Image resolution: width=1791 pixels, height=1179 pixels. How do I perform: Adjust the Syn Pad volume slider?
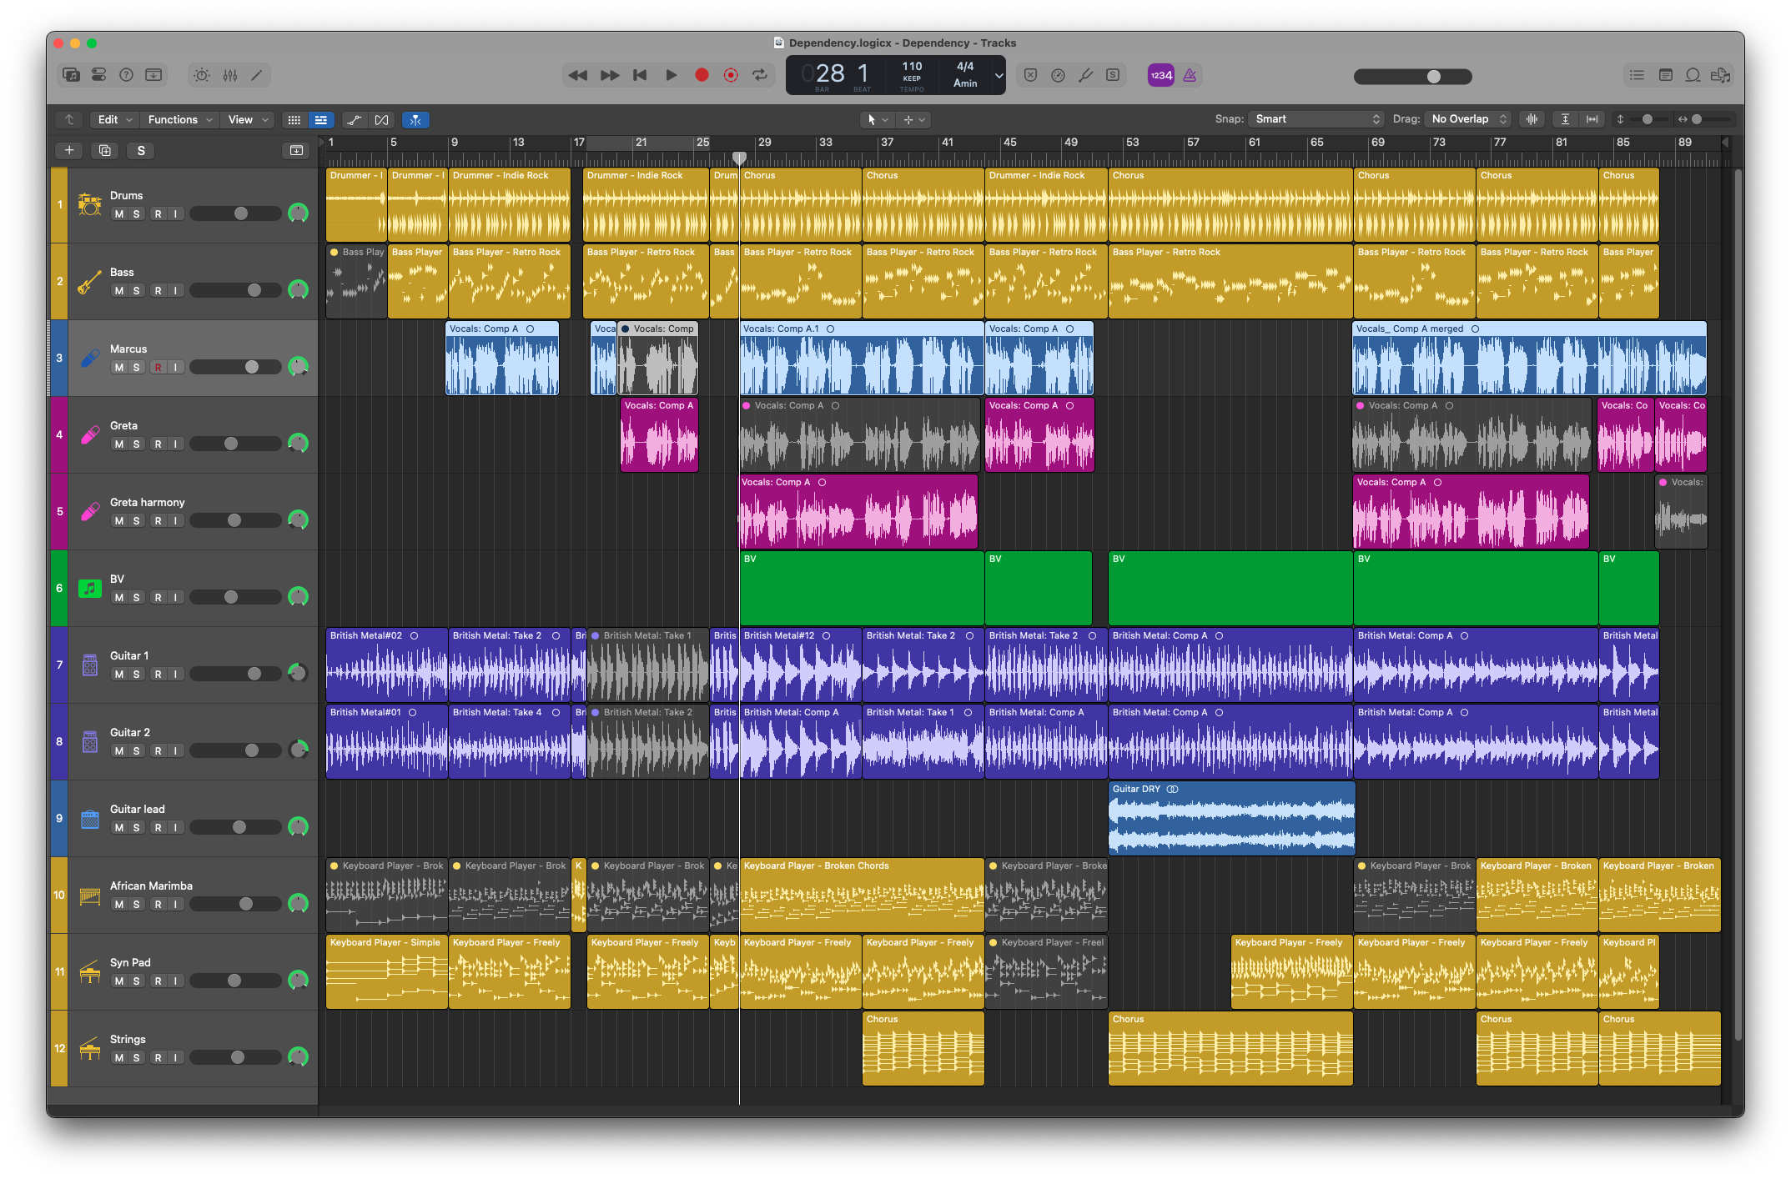pos(236,981)
